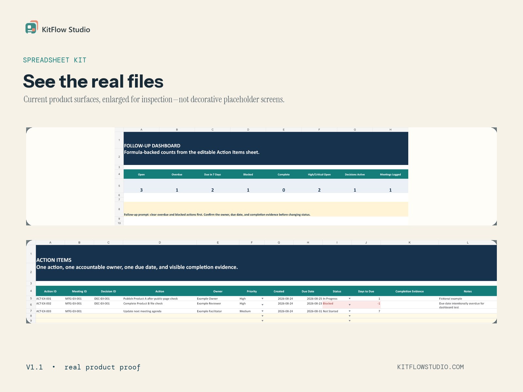The image size is (523, 392).
Task: Click the ACT-EX-002 cell
Action: (x=50, y=305)
